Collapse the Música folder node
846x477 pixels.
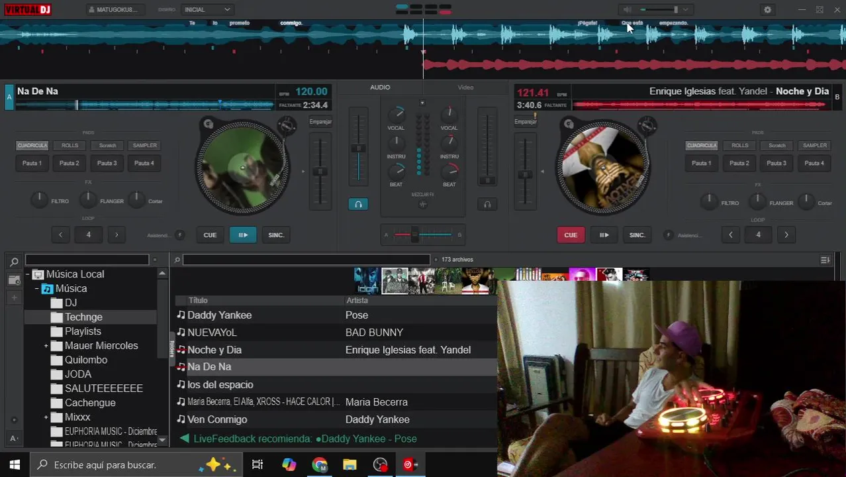(x=37, y=289)
